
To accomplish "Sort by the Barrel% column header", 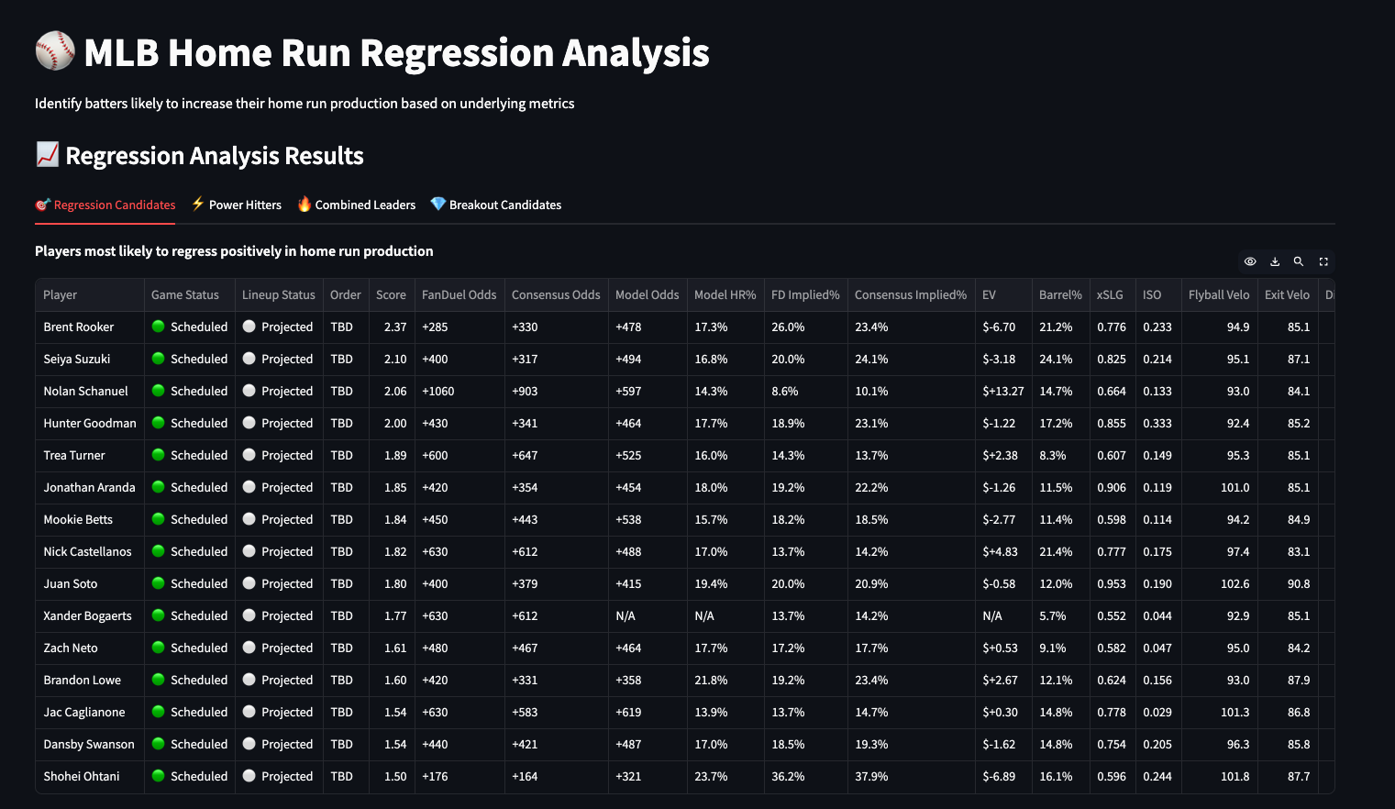I will coord(1060,294).
